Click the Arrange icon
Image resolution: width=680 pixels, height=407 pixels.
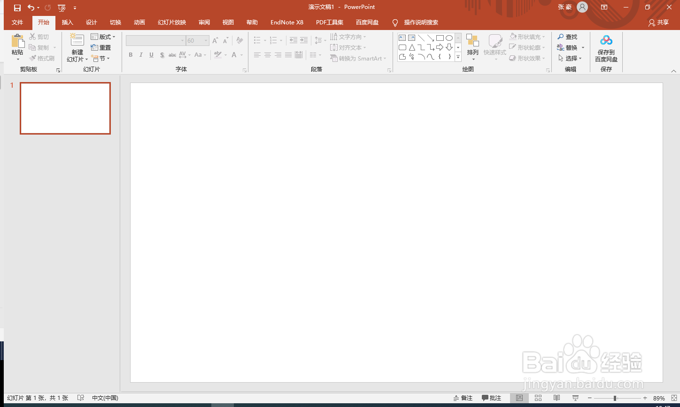[473, 41]
